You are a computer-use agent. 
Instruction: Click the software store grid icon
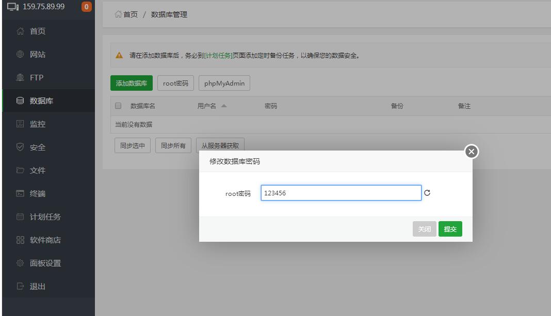(21, 240)
